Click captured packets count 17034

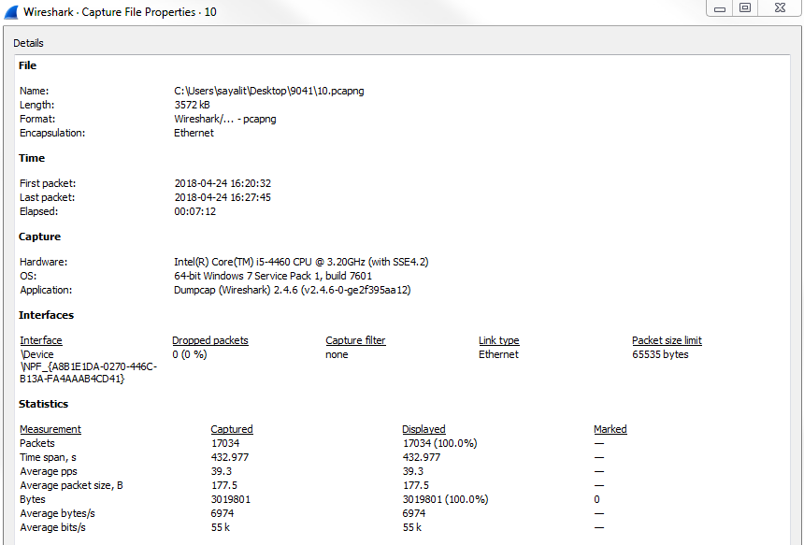[225, 443]
